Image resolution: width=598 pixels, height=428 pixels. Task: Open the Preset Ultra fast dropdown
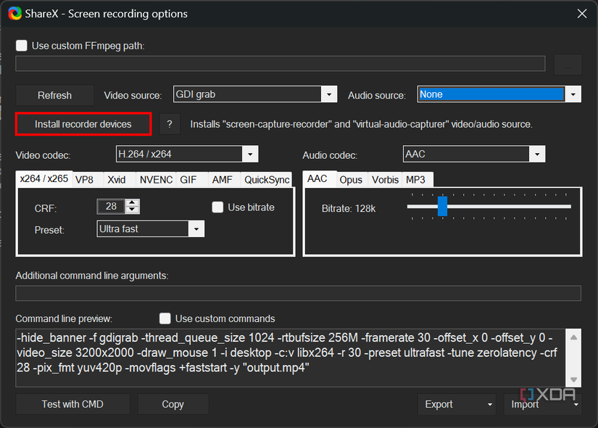pos(196,229)
